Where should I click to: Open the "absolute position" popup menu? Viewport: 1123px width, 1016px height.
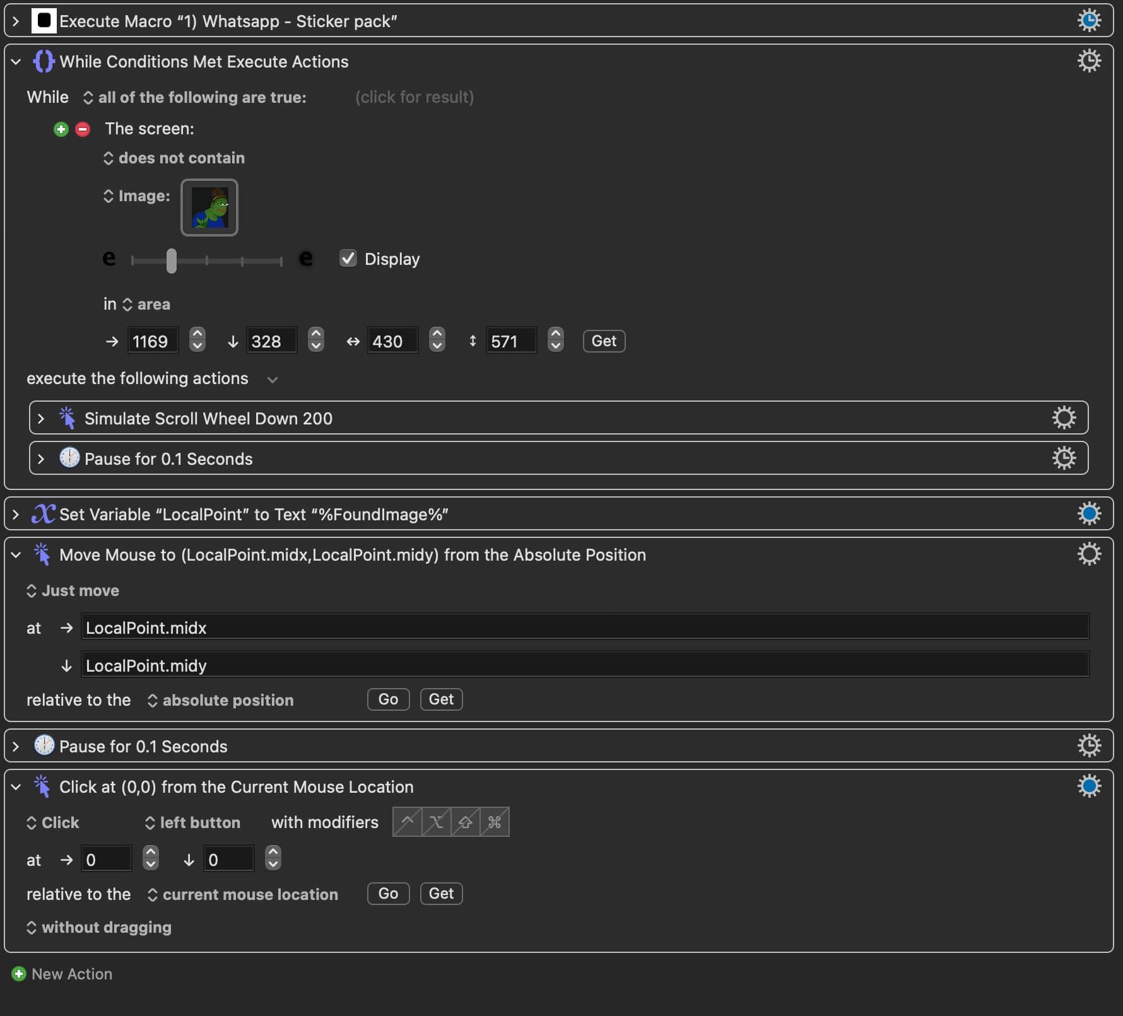(x=221, y=701)
